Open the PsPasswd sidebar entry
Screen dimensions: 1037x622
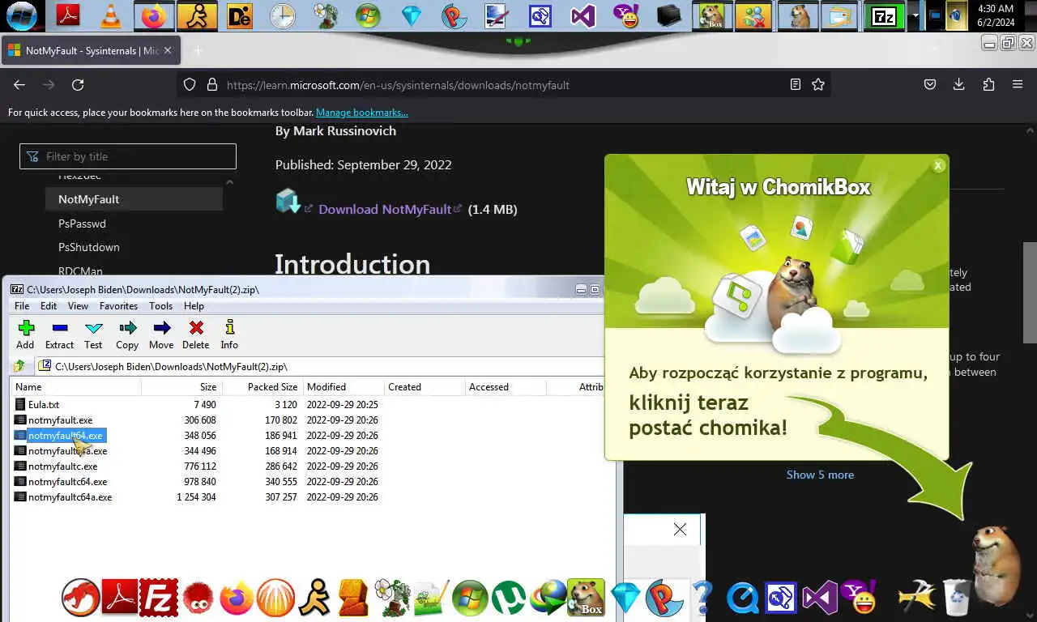click(x=82, y=224)
